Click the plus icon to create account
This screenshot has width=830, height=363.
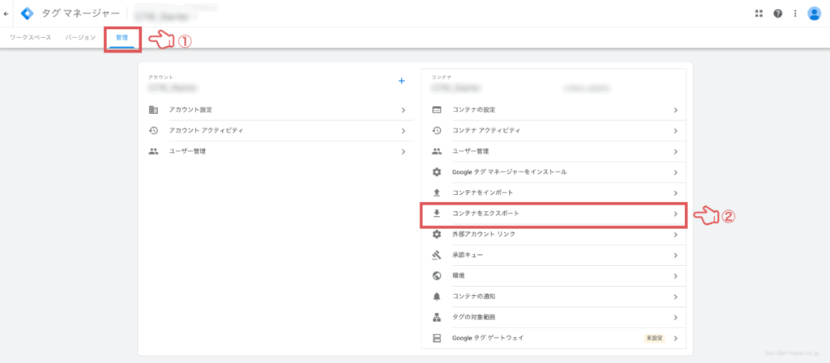401,81
